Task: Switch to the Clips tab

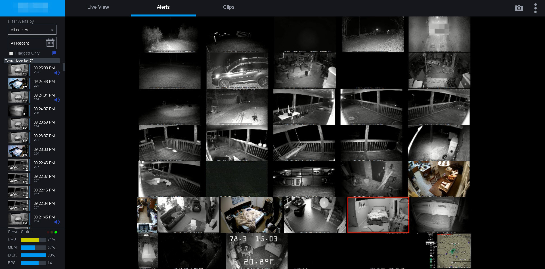Action: coord(229,7)
